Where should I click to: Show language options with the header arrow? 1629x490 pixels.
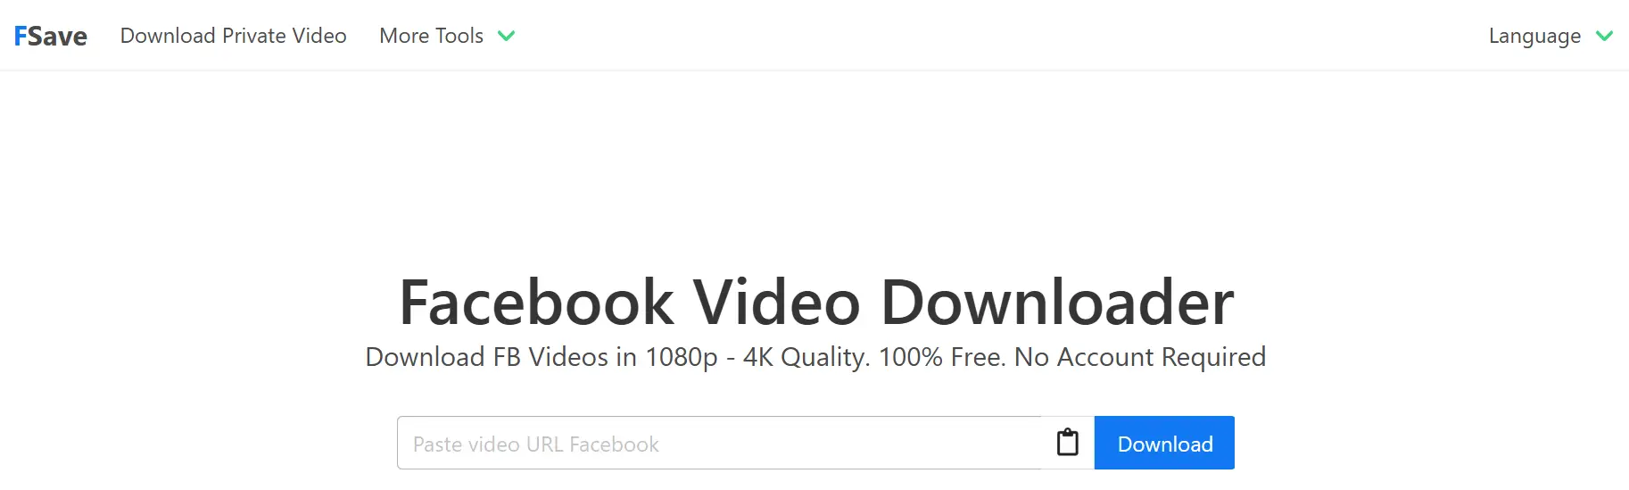tap(1604, 36)
